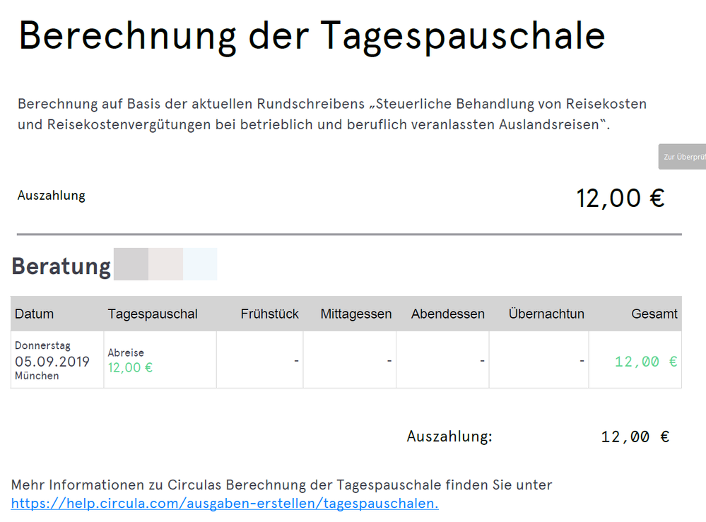Click the Frühstück column header

269,314
